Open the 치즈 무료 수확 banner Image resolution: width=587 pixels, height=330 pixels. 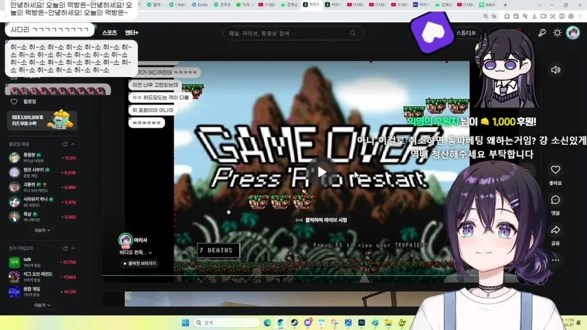pos(42,120)
